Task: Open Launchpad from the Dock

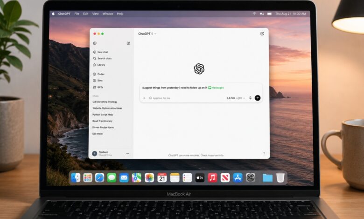Action: [x=88, y=178]
